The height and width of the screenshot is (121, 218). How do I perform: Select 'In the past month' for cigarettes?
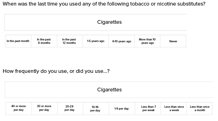(x=18, y=41)
